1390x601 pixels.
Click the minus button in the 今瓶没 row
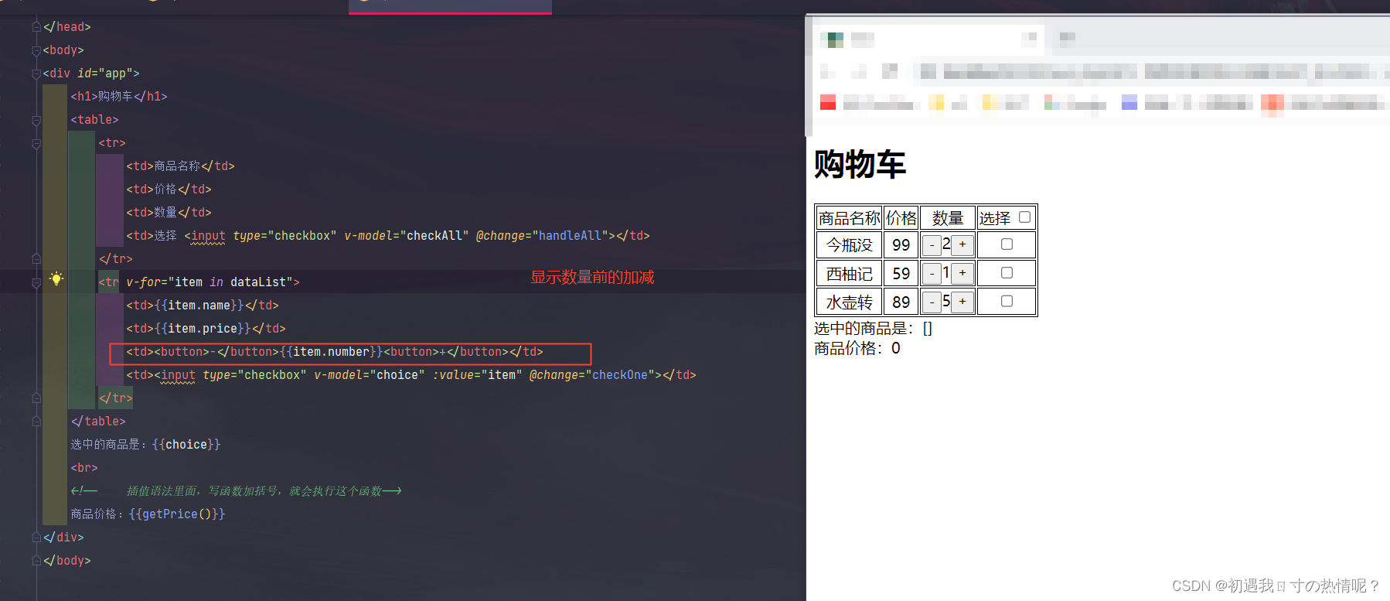[x=932, y=245]
